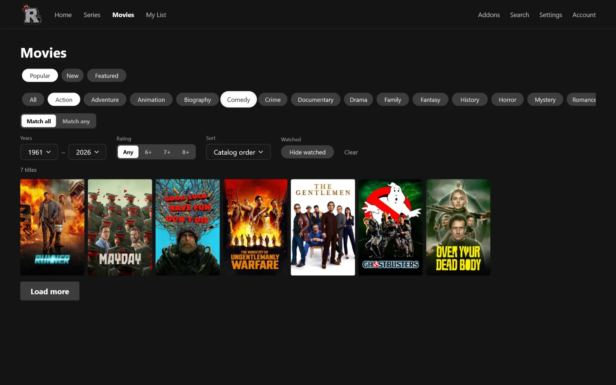Choose Match all mode
The height and width of the screenshot is (385, 616).
point(39,121)
